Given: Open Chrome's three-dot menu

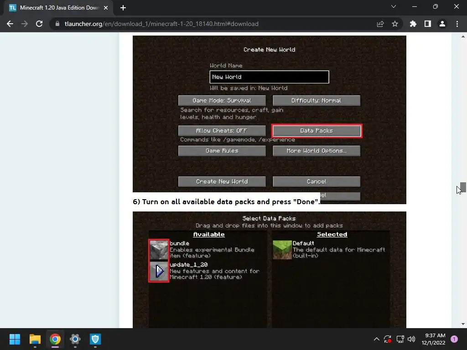Looking at the screenshot, I should (457, 24).
